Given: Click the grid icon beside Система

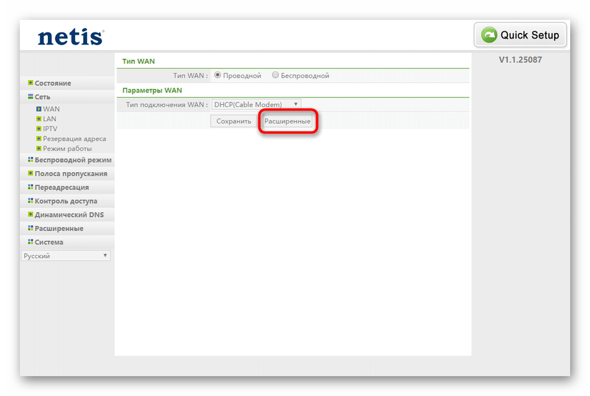Looking at the screenshot, I should point(30,241).
